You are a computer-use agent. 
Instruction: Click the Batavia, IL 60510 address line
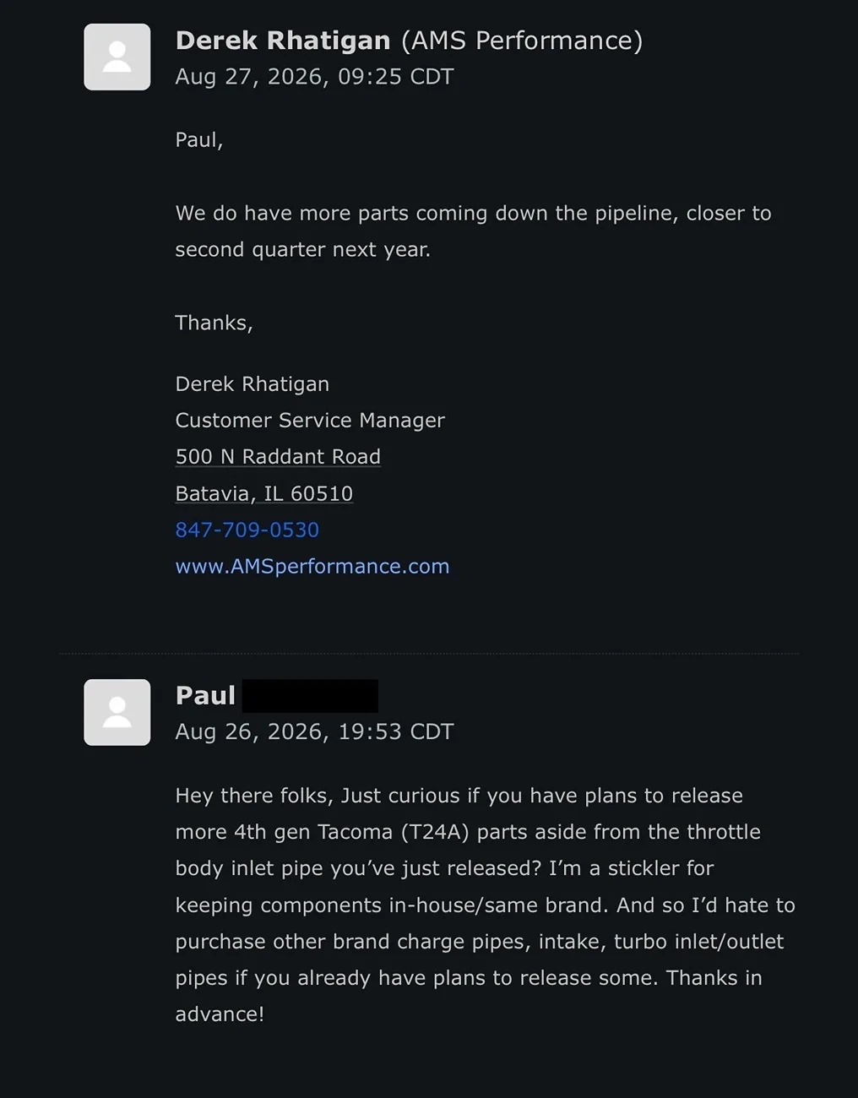264,493
